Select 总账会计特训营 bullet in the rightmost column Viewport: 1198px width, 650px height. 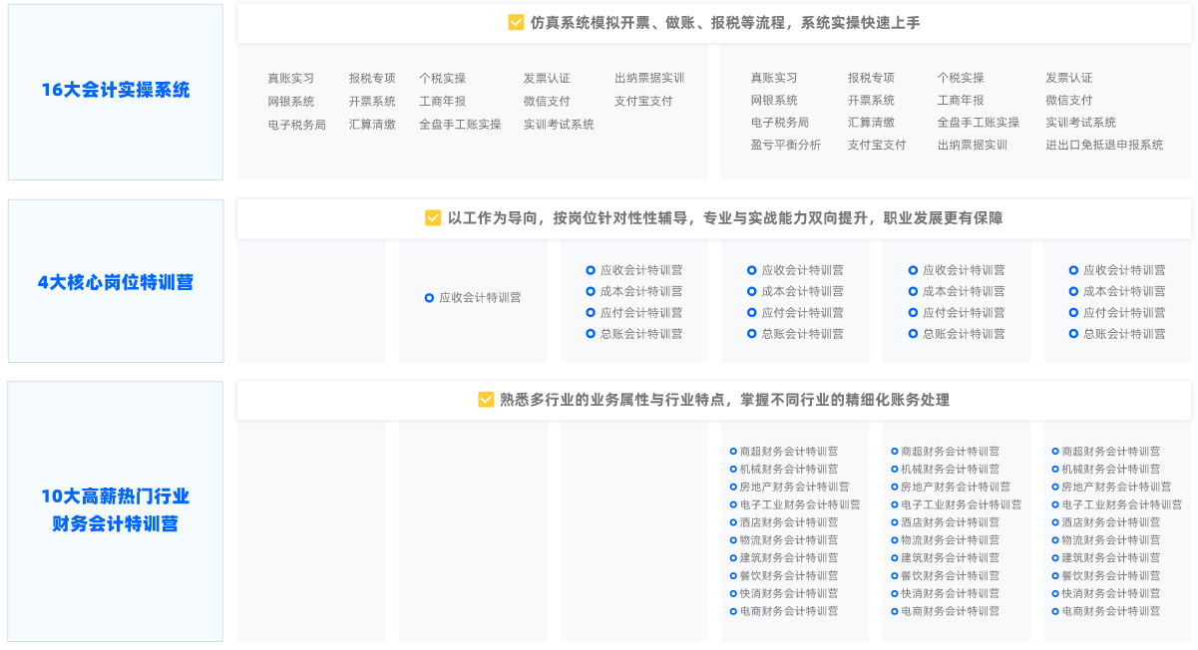1073,334
